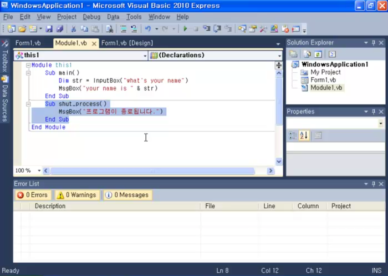Viewport: 388px width, 276px height.
Task: Click the Undo arrow icon
Action: pyautogui.click(x=148, y=29)
